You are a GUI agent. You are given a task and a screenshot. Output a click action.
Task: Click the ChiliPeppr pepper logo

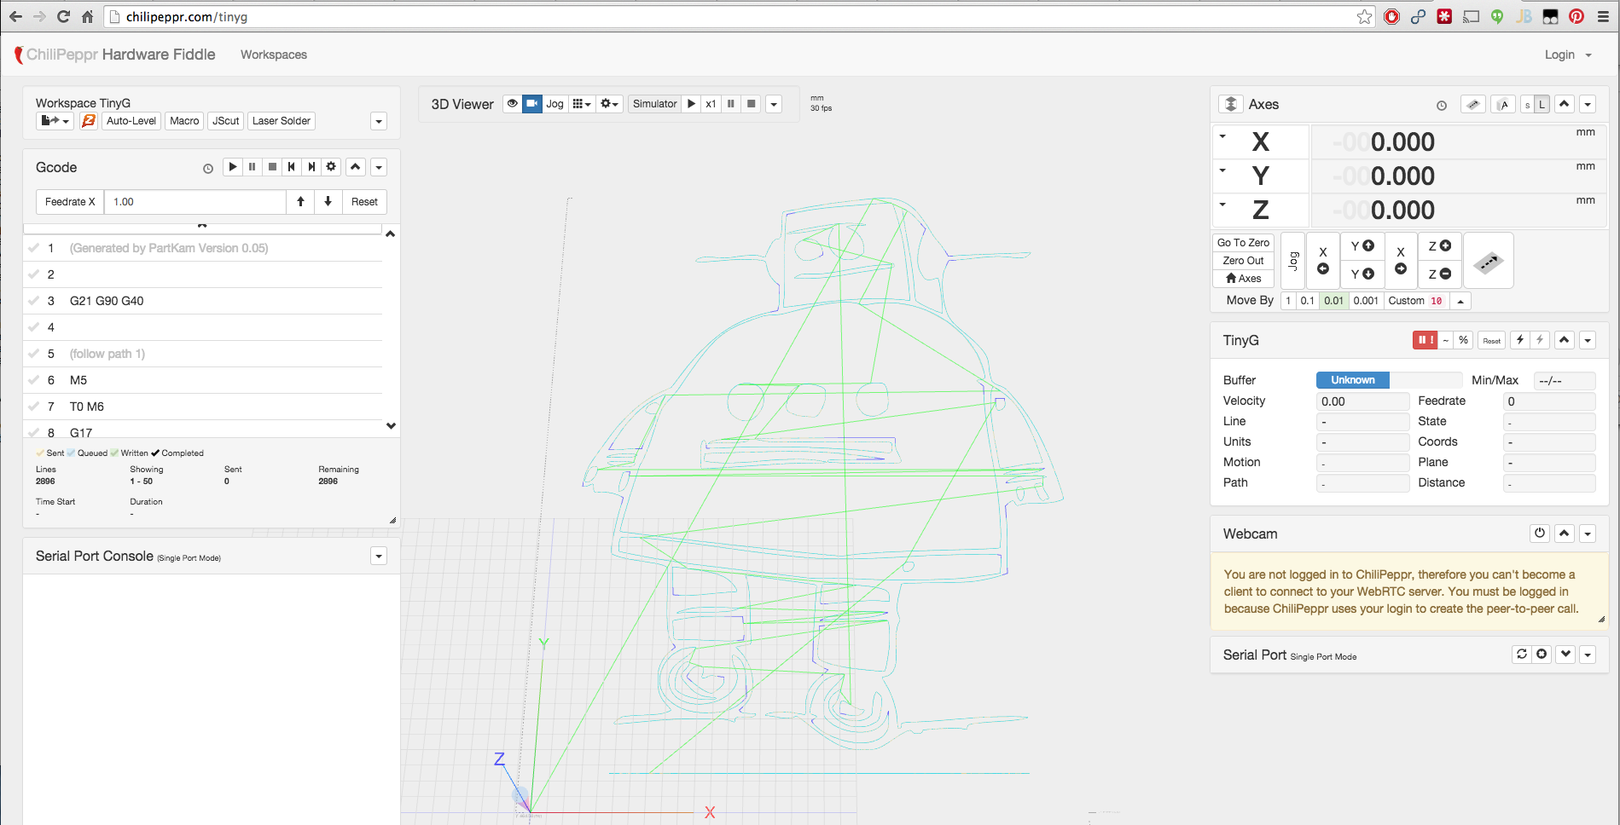(19, 55)
